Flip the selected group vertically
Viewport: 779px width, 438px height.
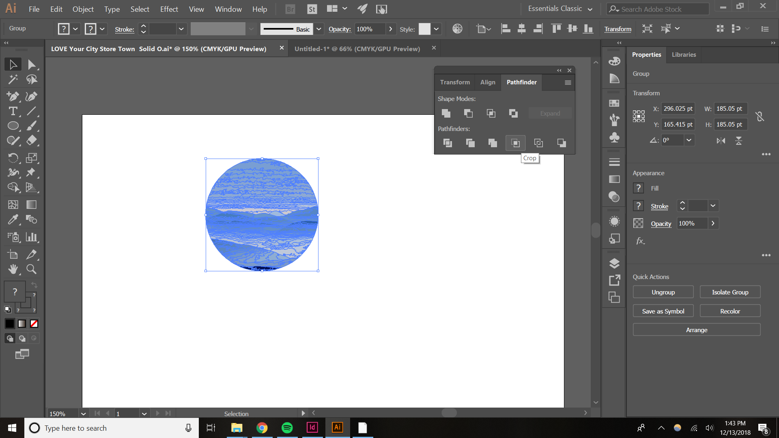point(739,140)
